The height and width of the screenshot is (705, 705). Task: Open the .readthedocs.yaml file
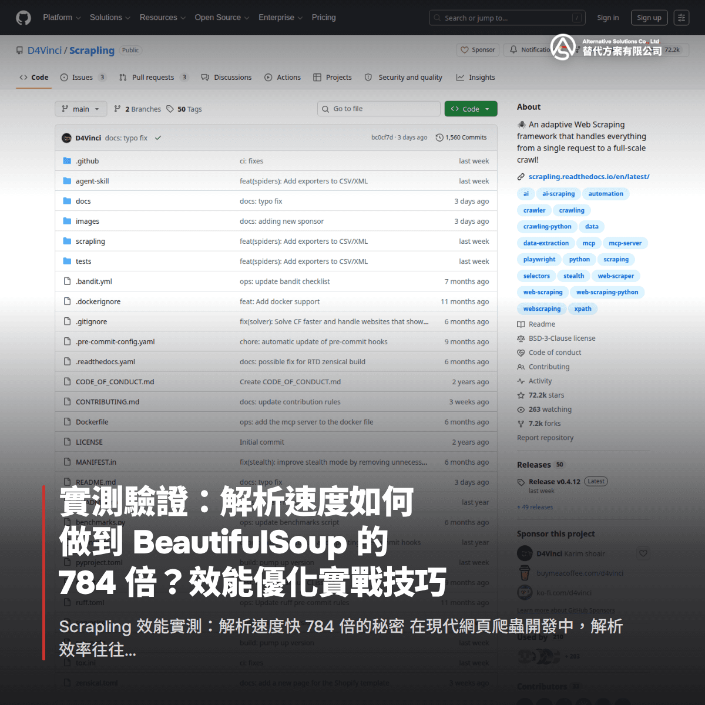[x=106, y=362]
